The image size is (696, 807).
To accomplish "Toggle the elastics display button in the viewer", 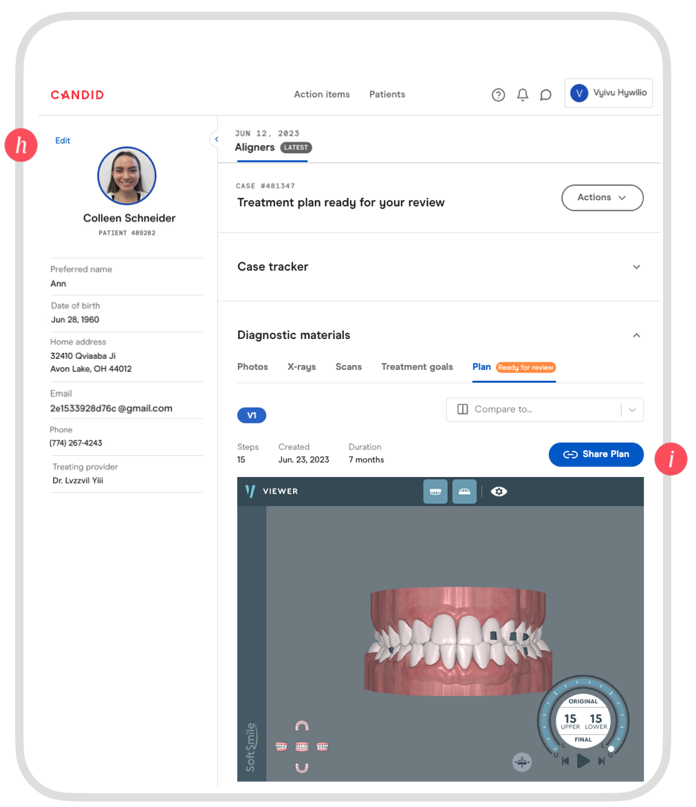I will pyautogui.click(x=464, y=491).
